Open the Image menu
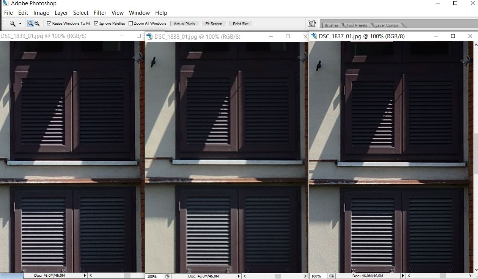This screenshot has width=478, height=279. click(41, 13)
